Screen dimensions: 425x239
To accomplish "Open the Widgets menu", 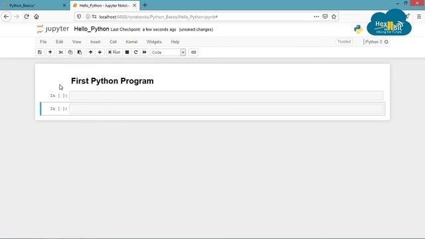I will [x=154, y=42].
